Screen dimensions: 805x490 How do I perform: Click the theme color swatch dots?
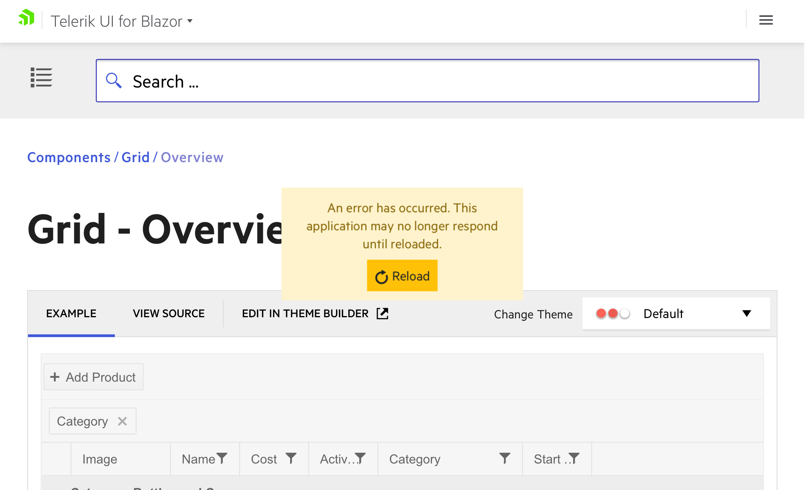613,313
